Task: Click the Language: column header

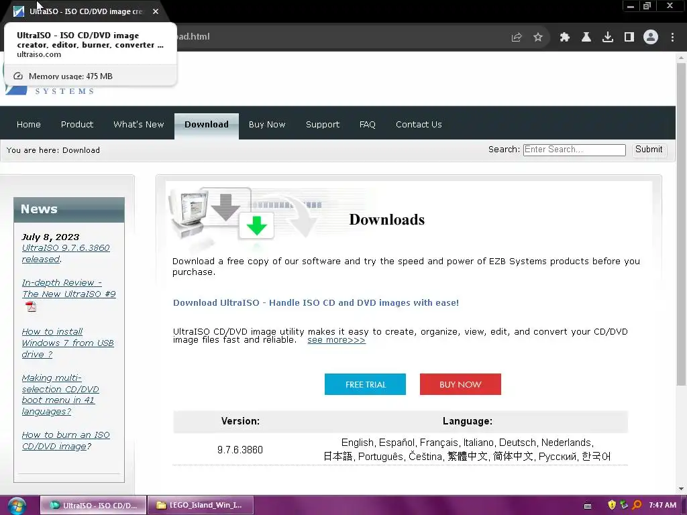Action: tap(467, 421)
